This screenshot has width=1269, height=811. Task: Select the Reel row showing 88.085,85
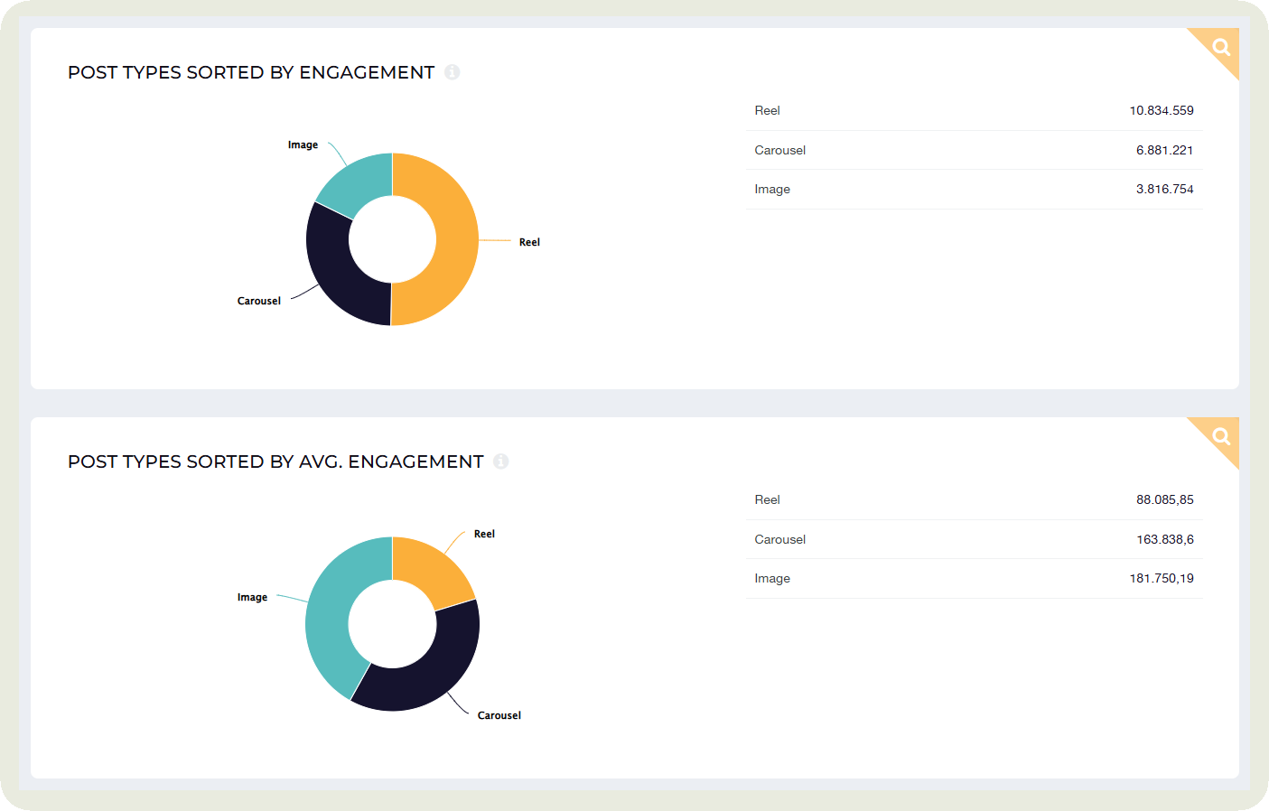click(974, 499)
